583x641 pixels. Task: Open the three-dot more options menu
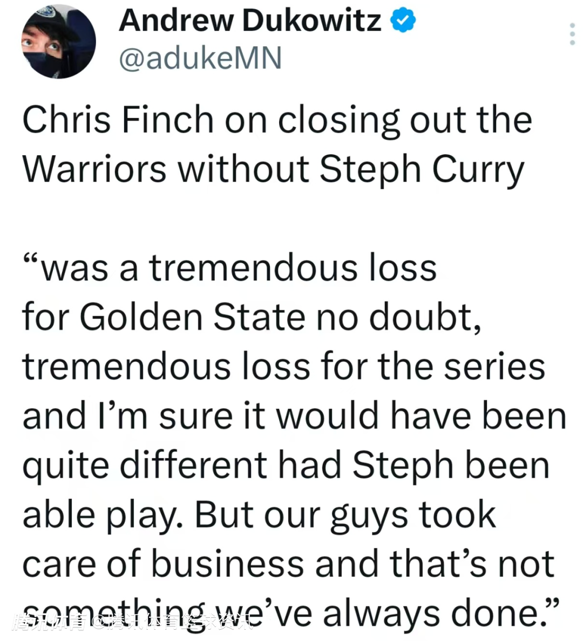[x=572, y=34]
